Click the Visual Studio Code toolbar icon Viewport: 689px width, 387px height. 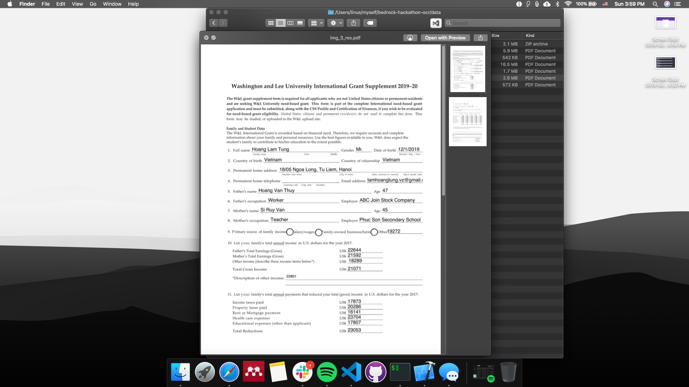click(x=436, y=23)
